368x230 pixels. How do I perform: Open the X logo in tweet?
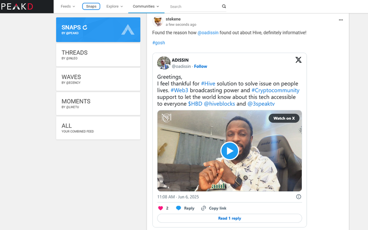click(x=299, y=60)
